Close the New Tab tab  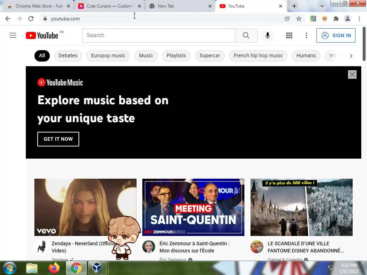coord(210,6)
